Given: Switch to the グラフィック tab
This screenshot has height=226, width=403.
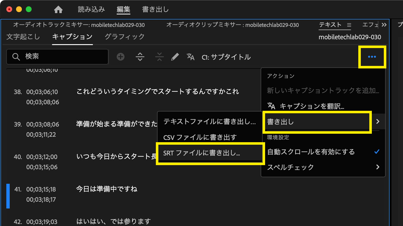Looking at the screenshot, I should coord(125,37).
